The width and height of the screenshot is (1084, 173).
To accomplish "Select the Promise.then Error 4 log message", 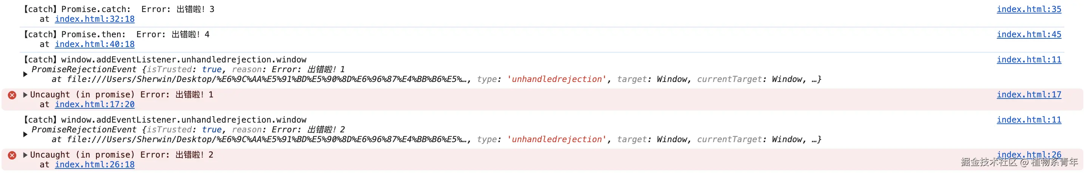I will pyautogui.click(x=116, y=34).
